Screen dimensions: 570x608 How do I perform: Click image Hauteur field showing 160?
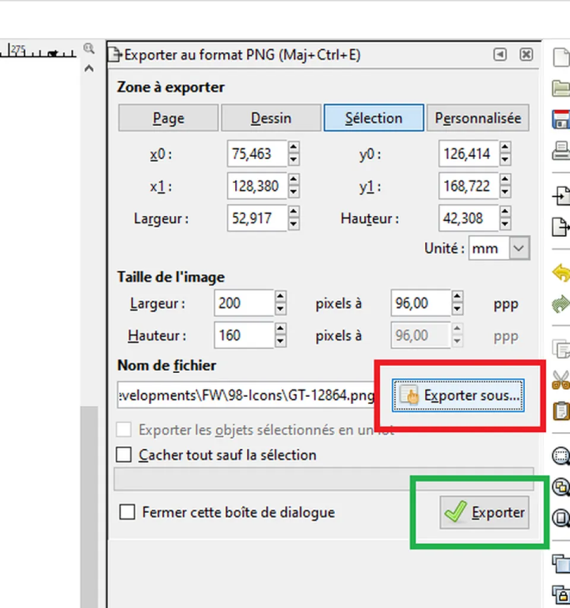click(x=244, y=335)
